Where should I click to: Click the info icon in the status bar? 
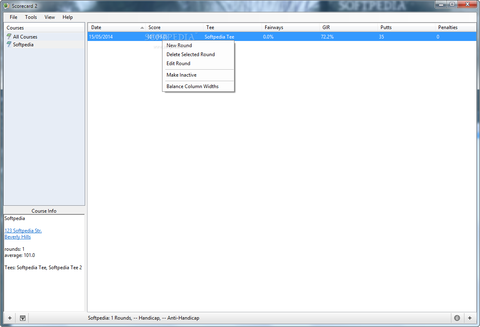pyautogui.click(x=457, y=318)
